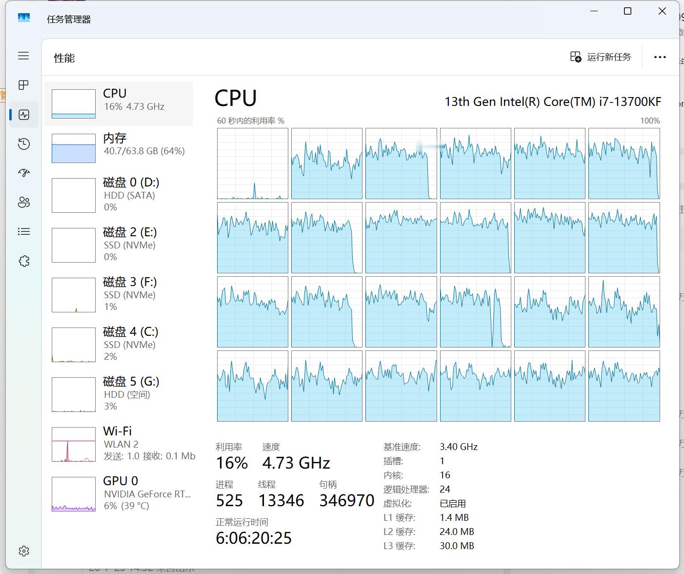684x574 pixels.
Task: Click the 逻辑处理器 label
Action: coord(406,489)
